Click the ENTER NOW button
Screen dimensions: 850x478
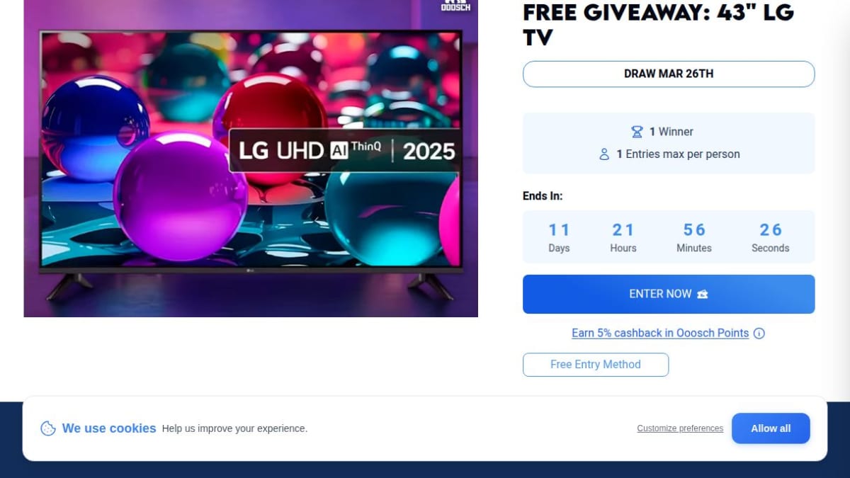669,294
